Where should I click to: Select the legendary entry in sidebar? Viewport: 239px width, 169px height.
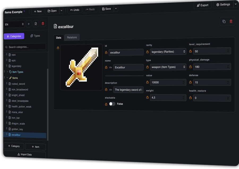click(x=16, y=66)
